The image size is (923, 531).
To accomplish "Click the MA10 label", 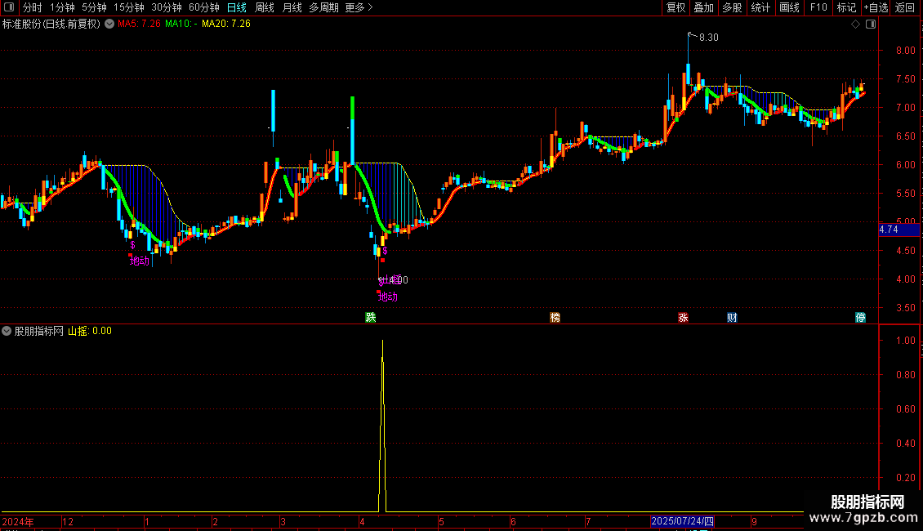I will tap(181, 24).
